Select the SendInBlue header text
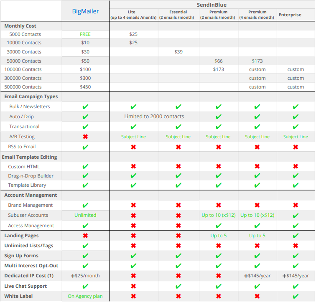Screen dimensions: 316x302 click(212, 5)
